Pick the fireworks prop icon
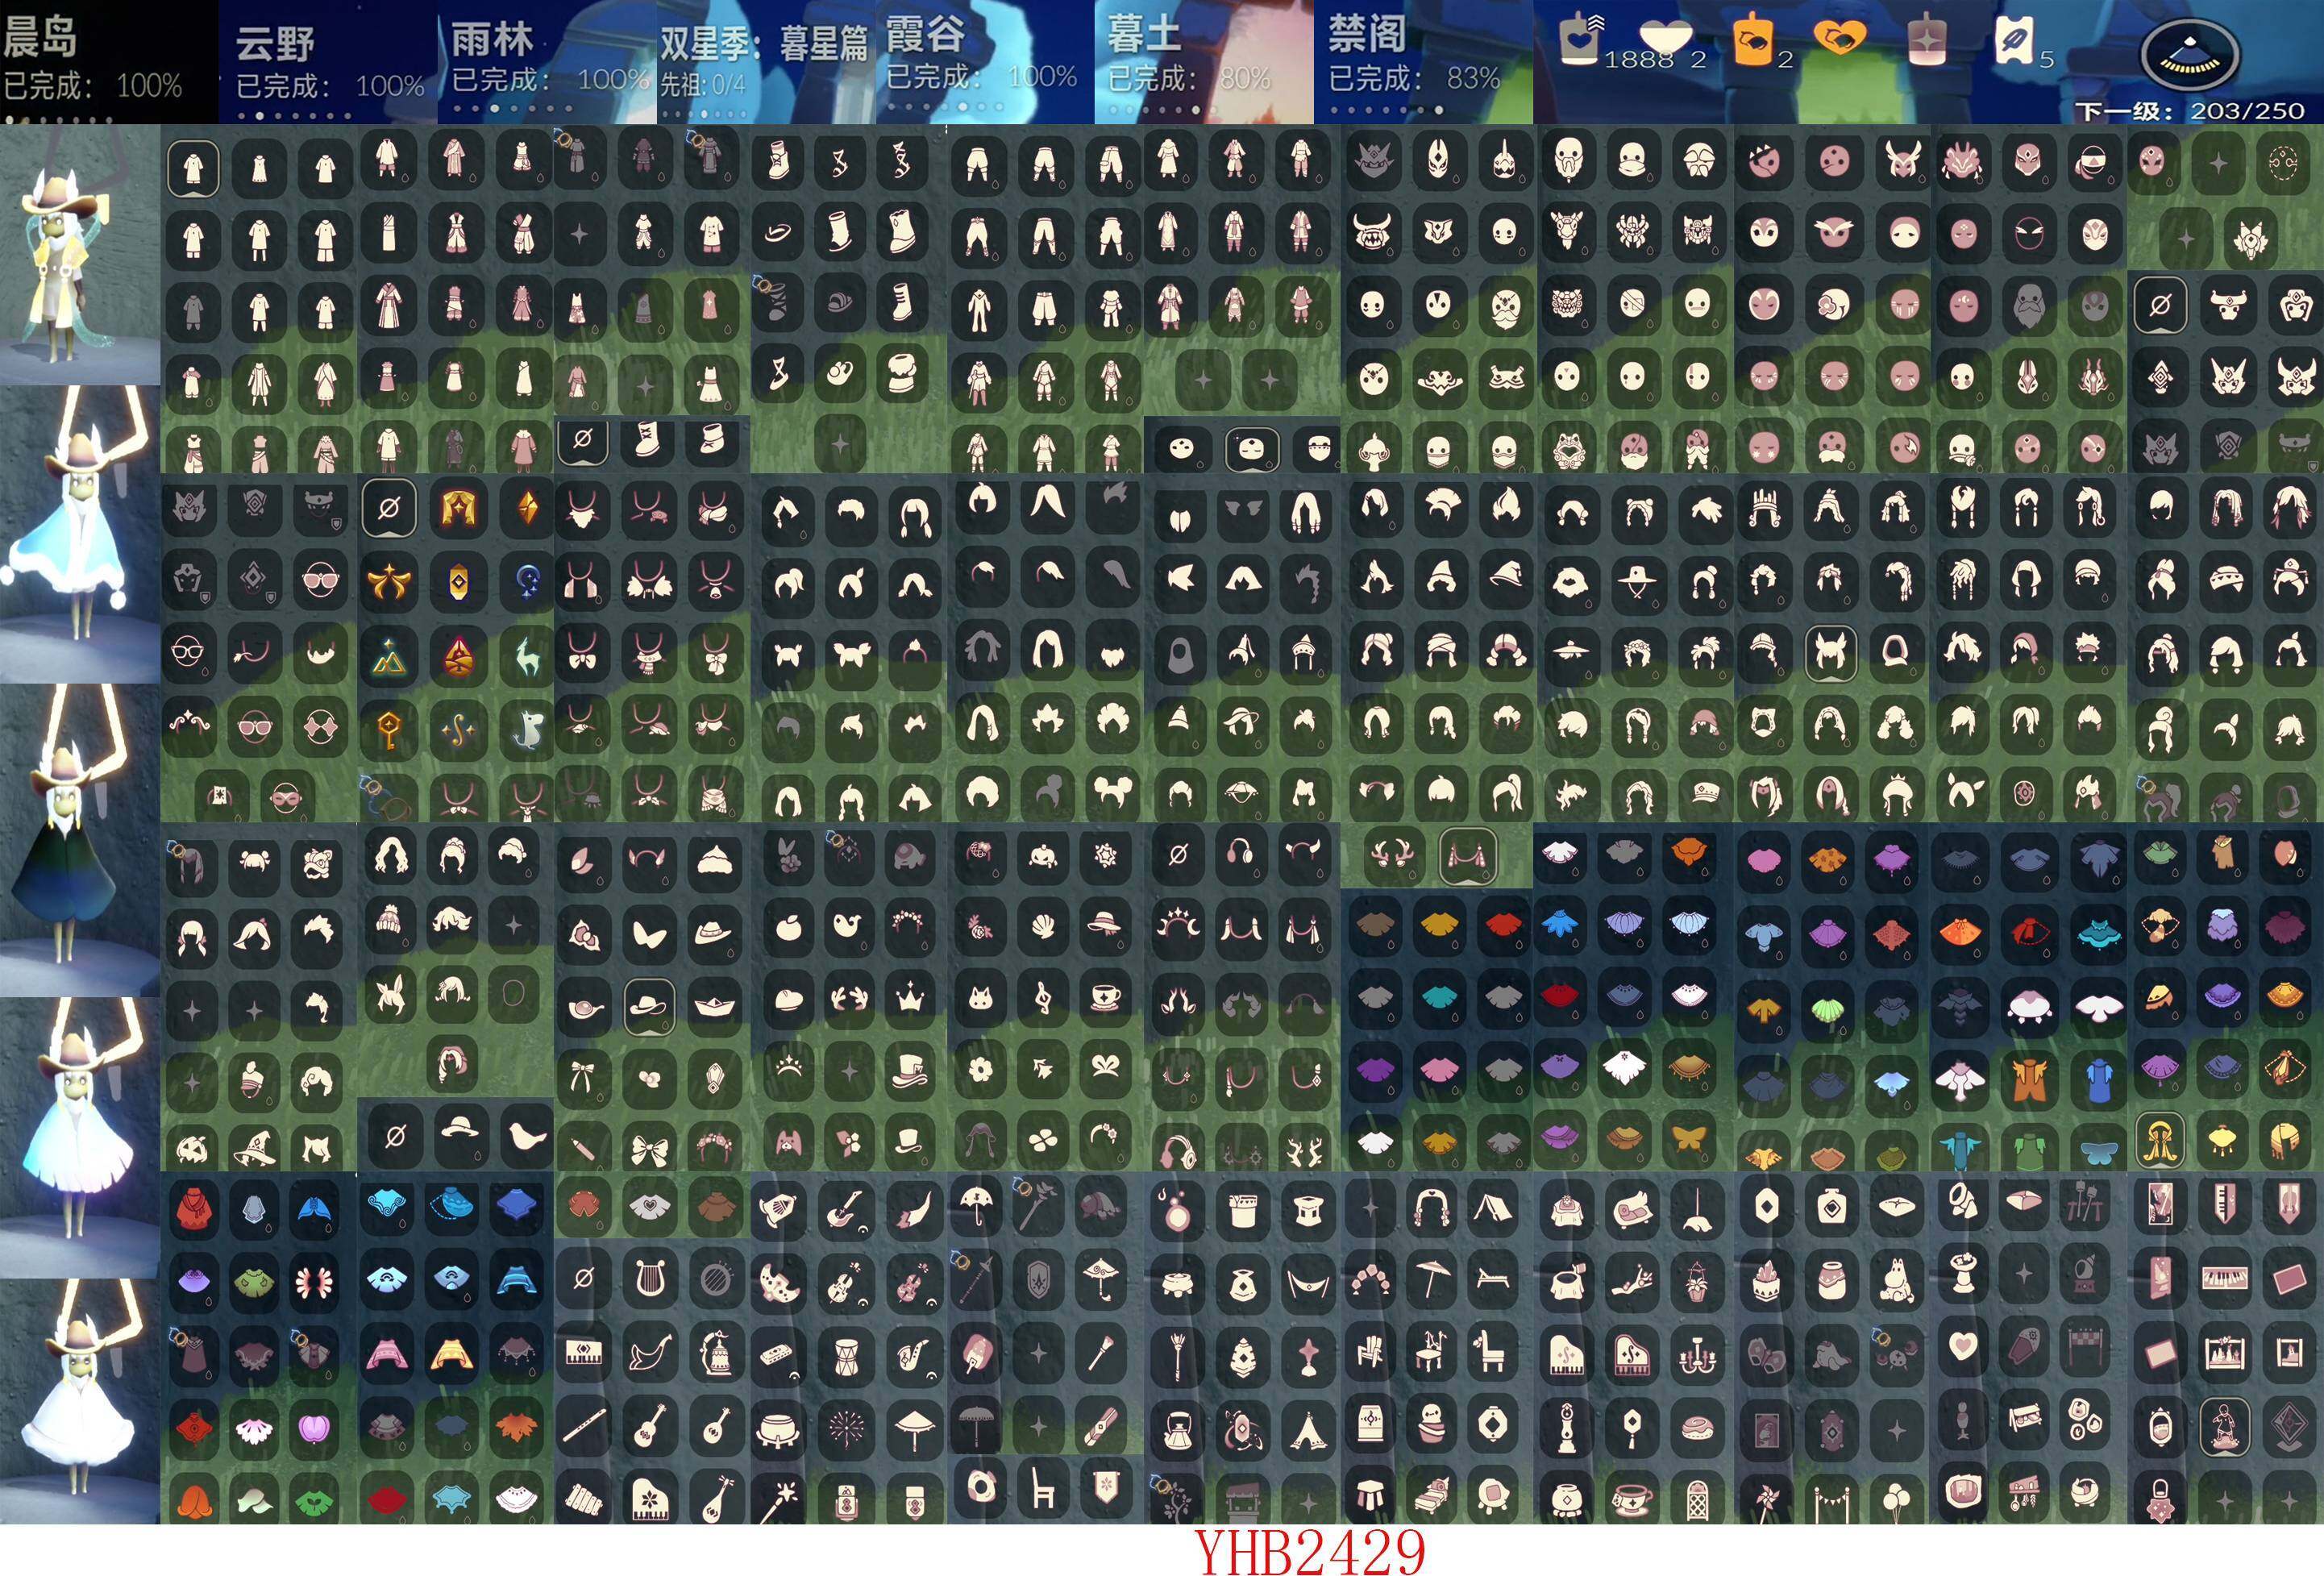 click(x=846, y=1427)
